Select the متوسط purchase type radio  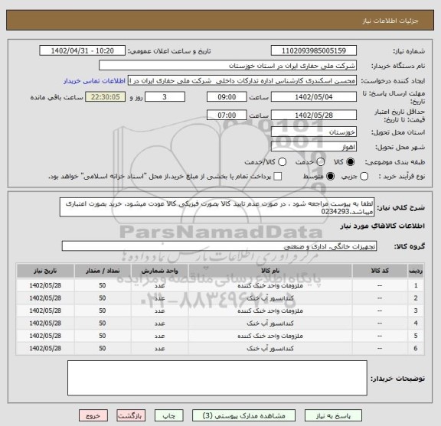pyautogui.click(x=330, y=177)
